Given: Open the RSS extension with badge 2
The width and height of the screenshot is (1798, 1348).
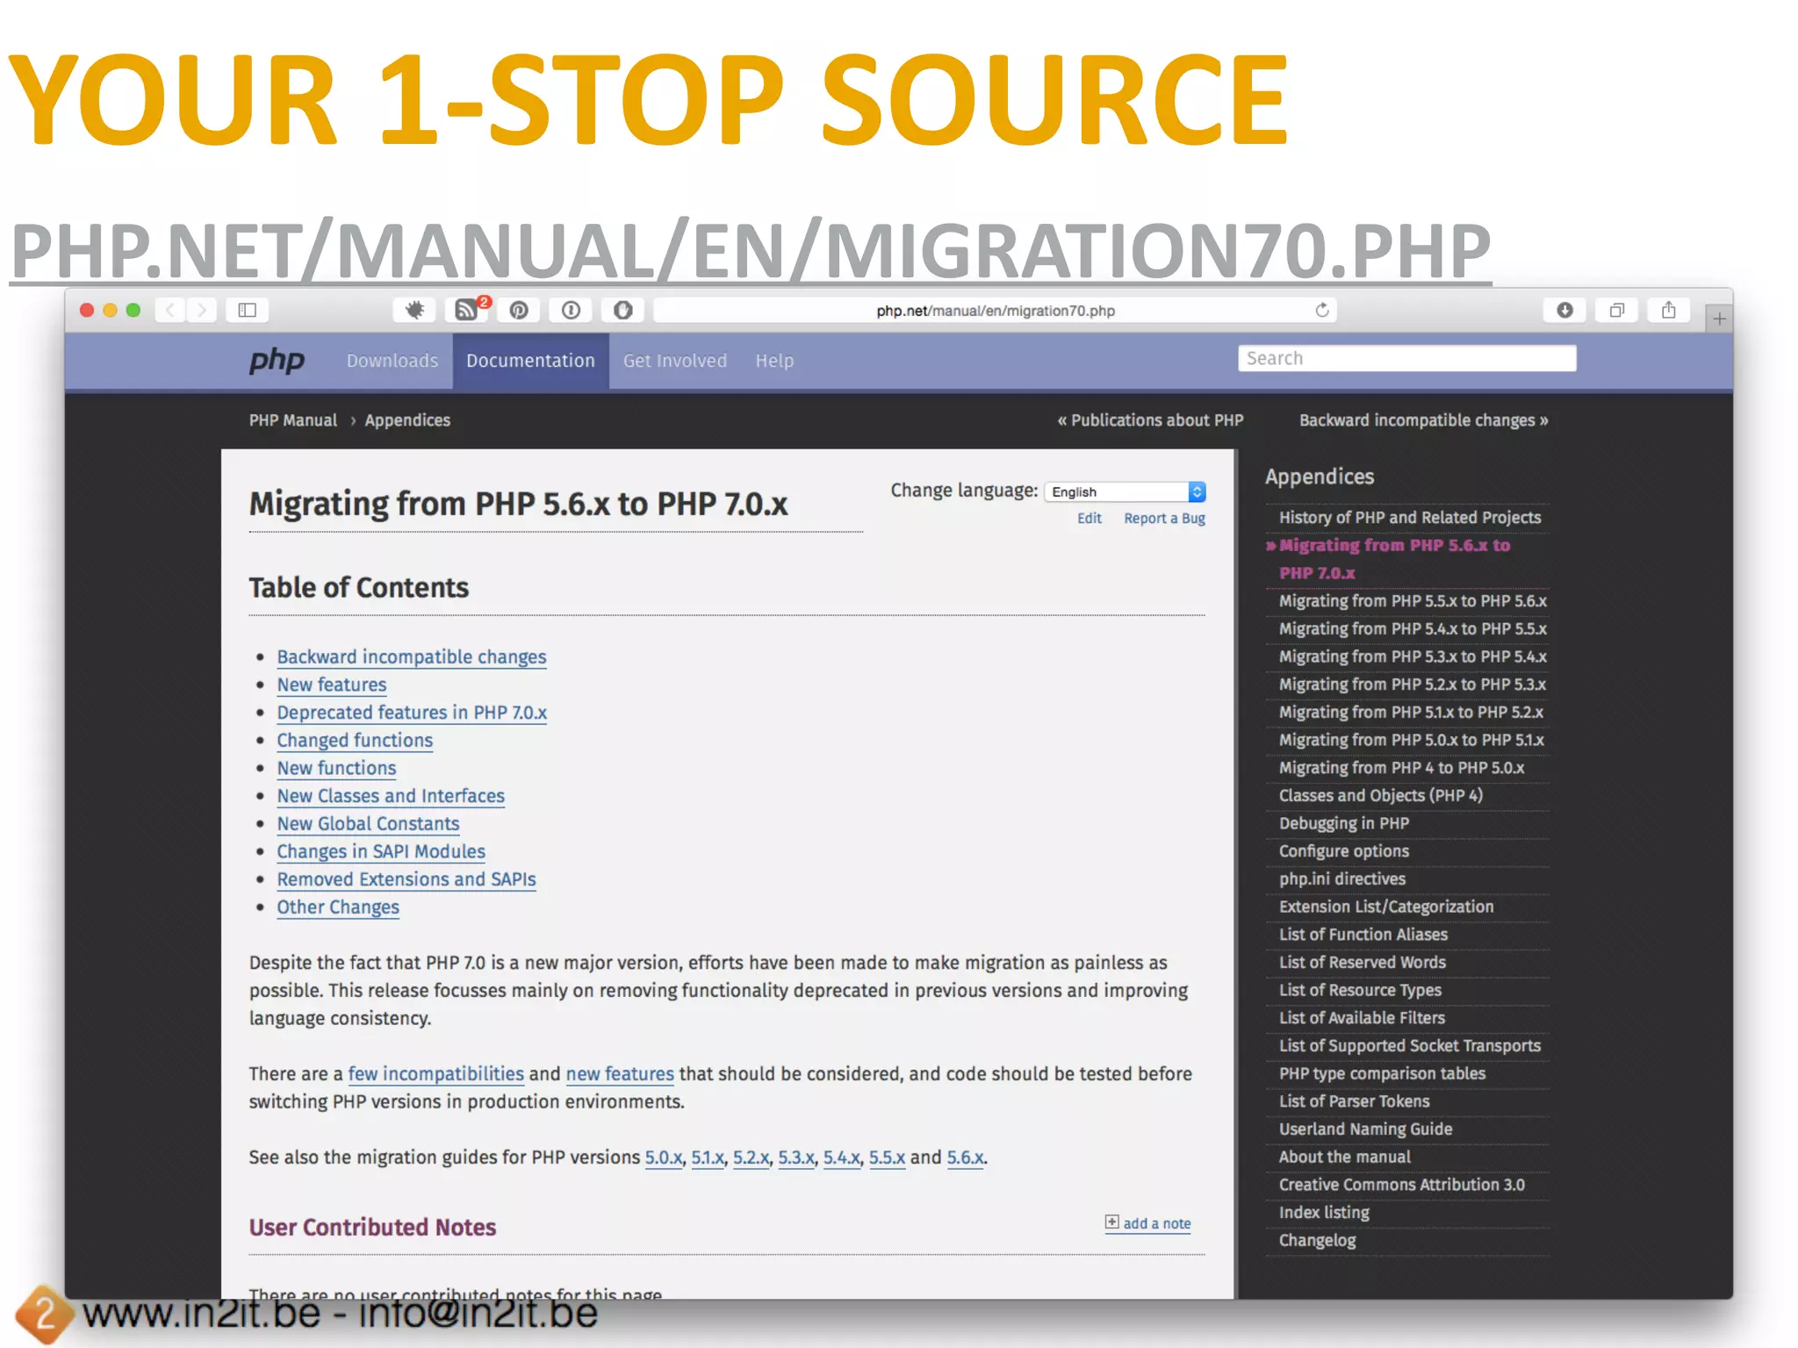Looking at the screenshot, I should (467, 311).
